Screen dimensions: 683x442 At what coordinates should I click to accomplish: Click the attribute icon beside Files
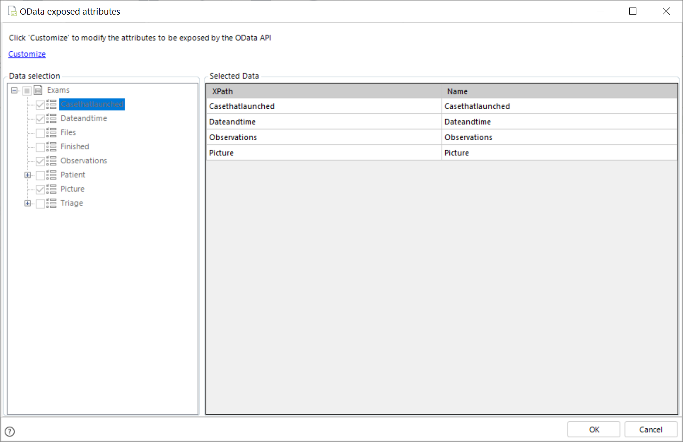(x=51, y=133)
